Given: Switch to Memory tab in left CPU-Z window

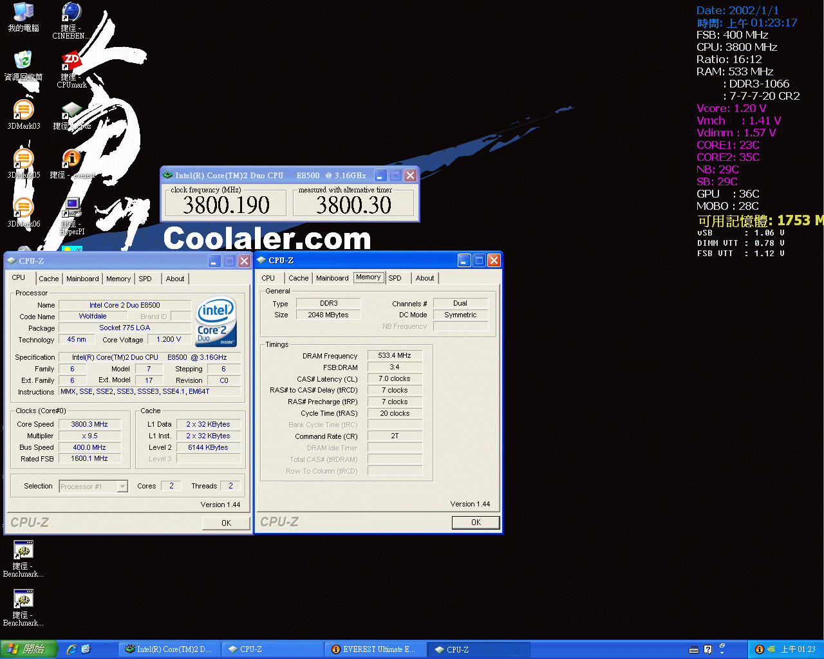Looking at the screenshot, I should 118,279.
